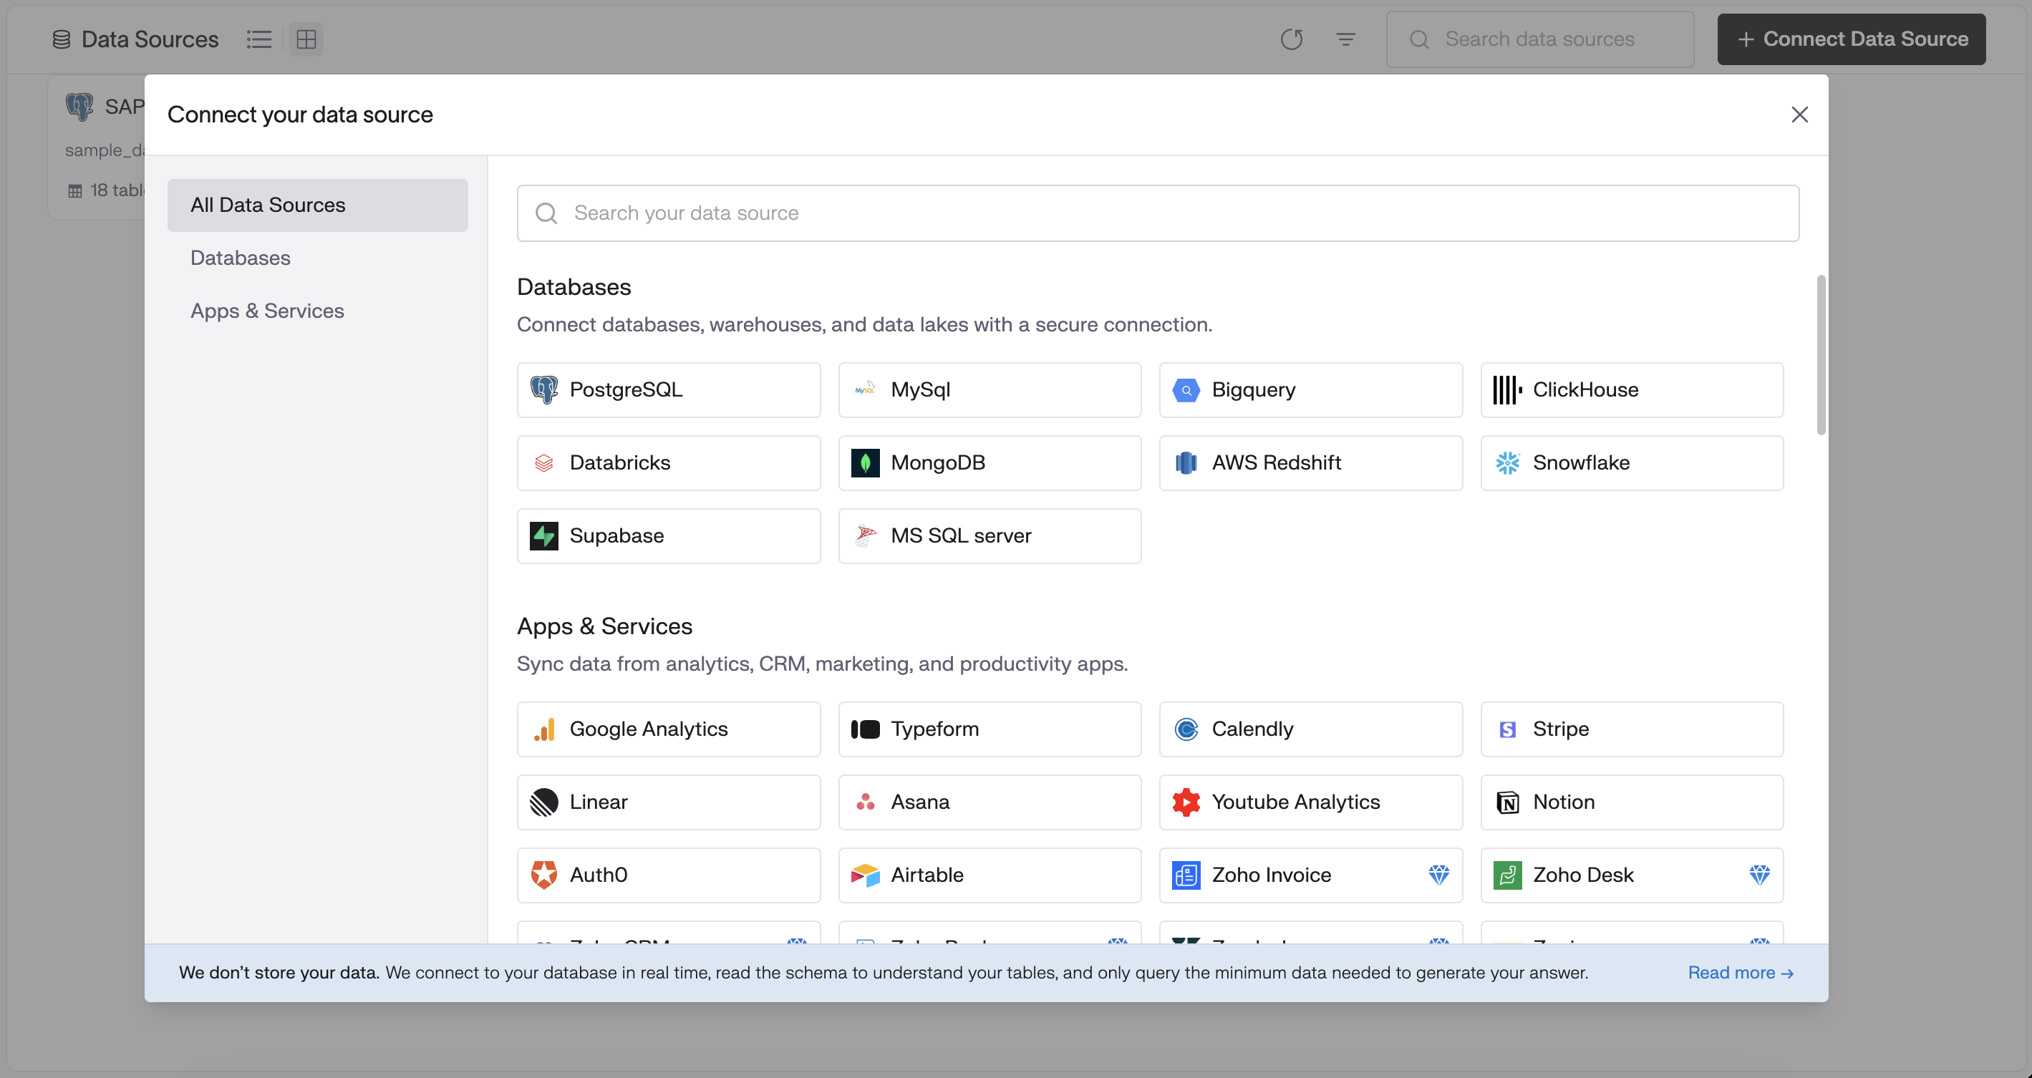Click the premium diamond on Zoho Invoice
The height and width of the screenshot is (1078, 2032).
click(x=1438, y=875)
